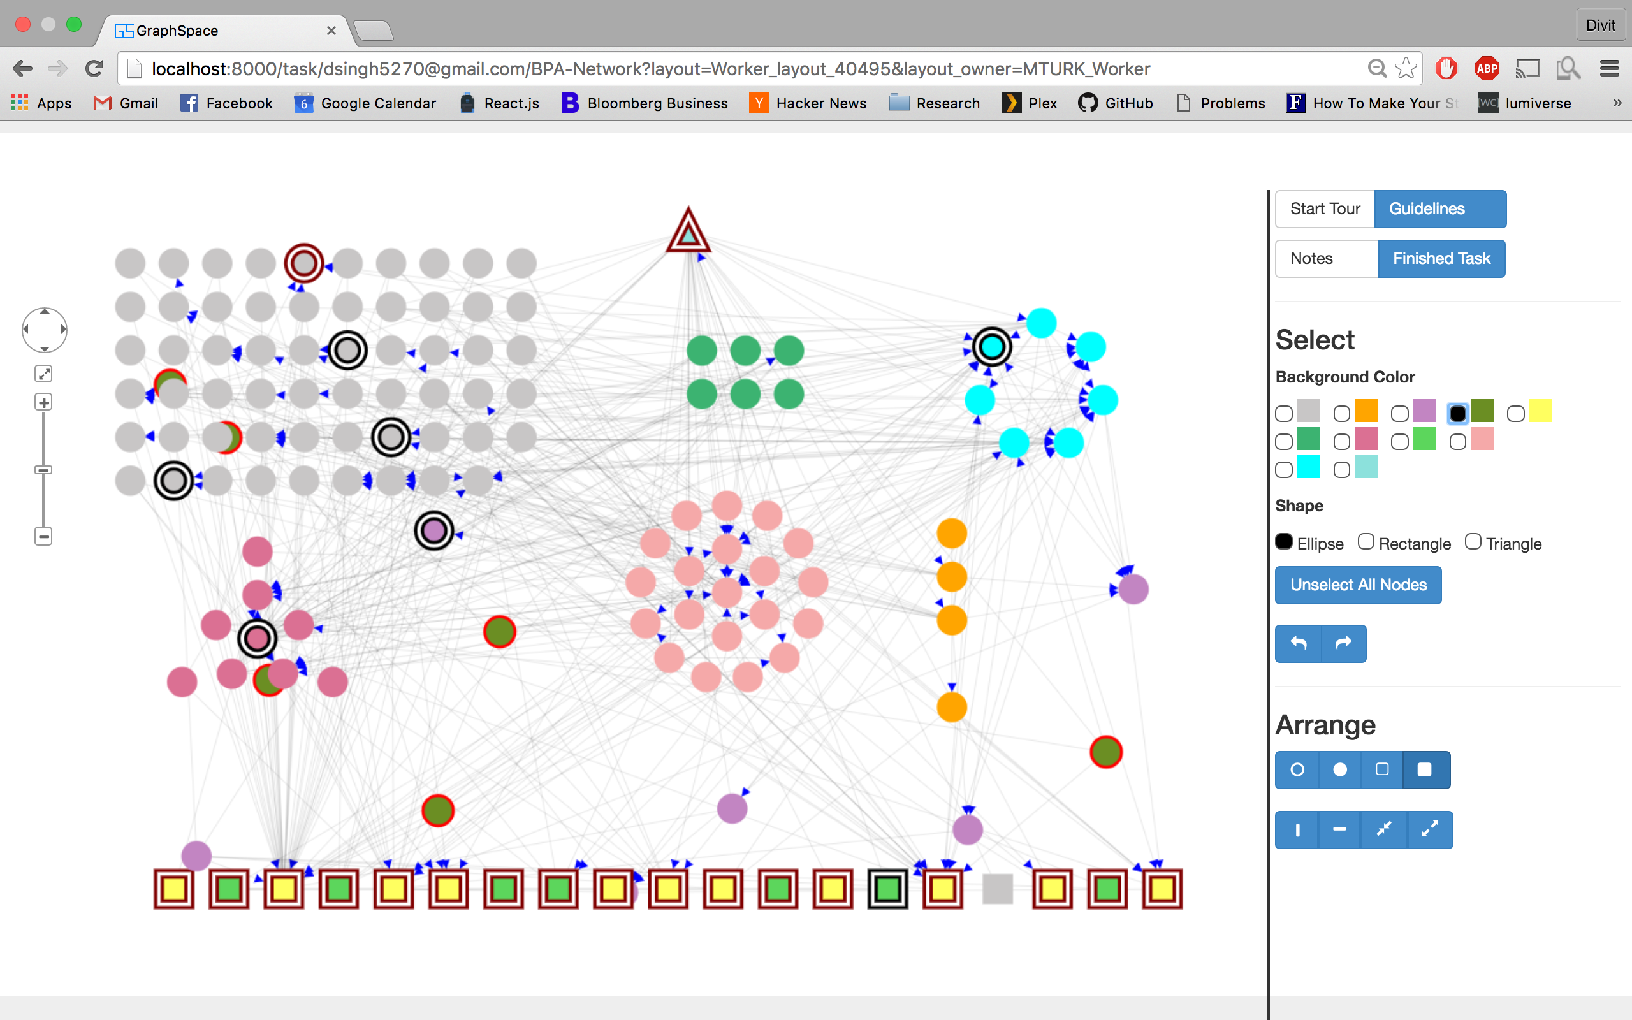This screenshot has height=1020, width=1632.
Task: Click the undo arrow button
Action: (x=1298, y=644)
